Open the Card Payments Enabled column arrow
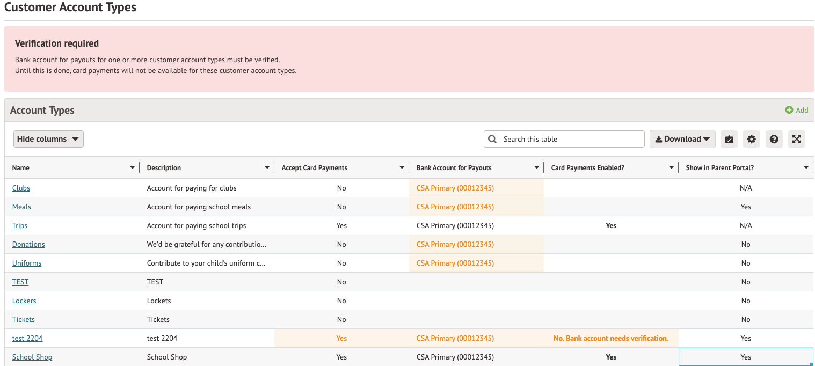 click(671, 168)
